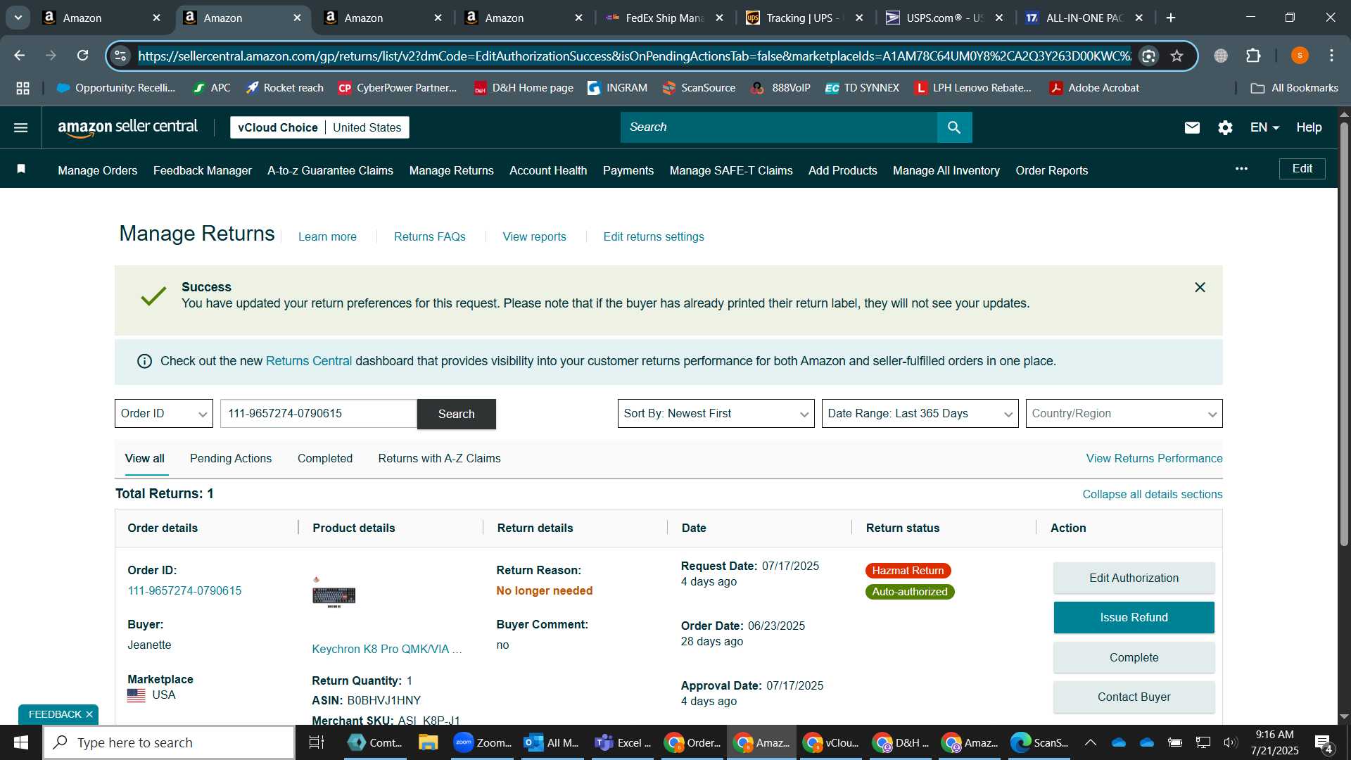Screen dimensions: 1351x760
Task: Dismiss the Success banner with X
Action: pyautogui.click(x=1200, y=287)
